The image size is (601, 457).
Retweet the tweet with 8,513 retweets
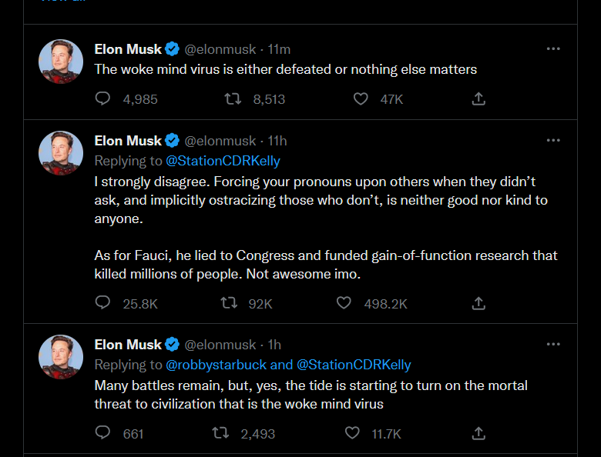click(232, 98)
